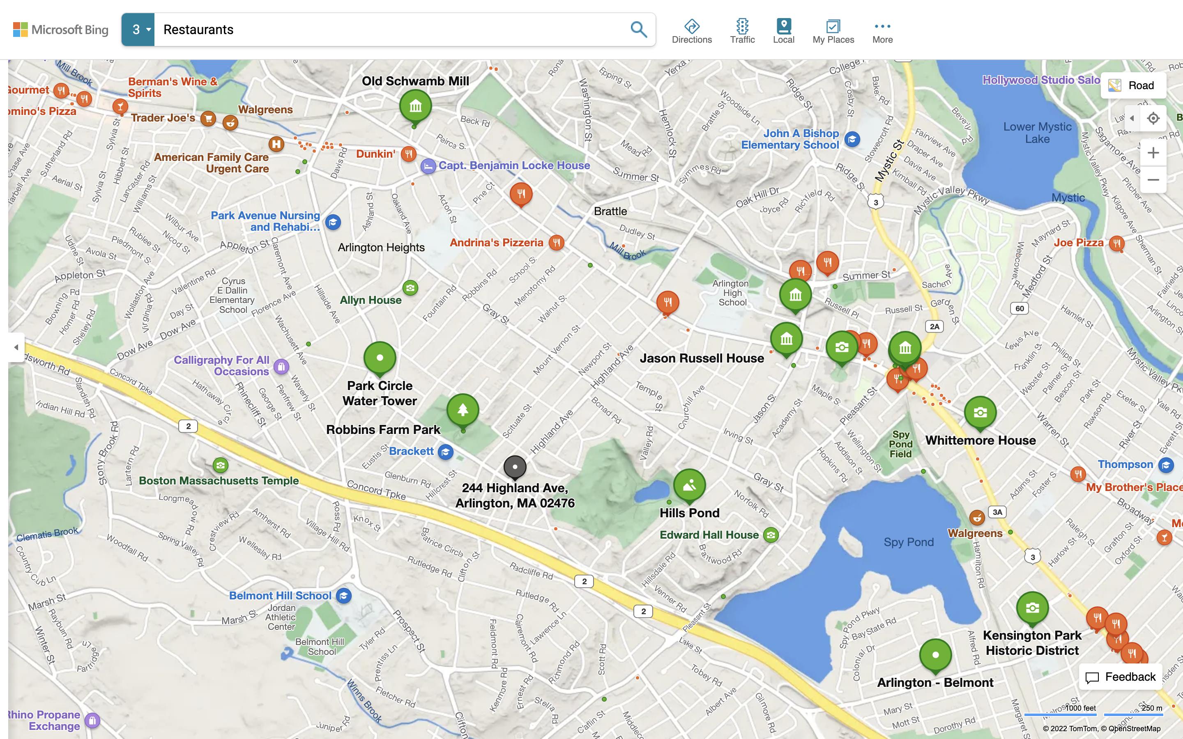
Task: Expand the collapsed left side panel
Action: (x=16, y=347)
